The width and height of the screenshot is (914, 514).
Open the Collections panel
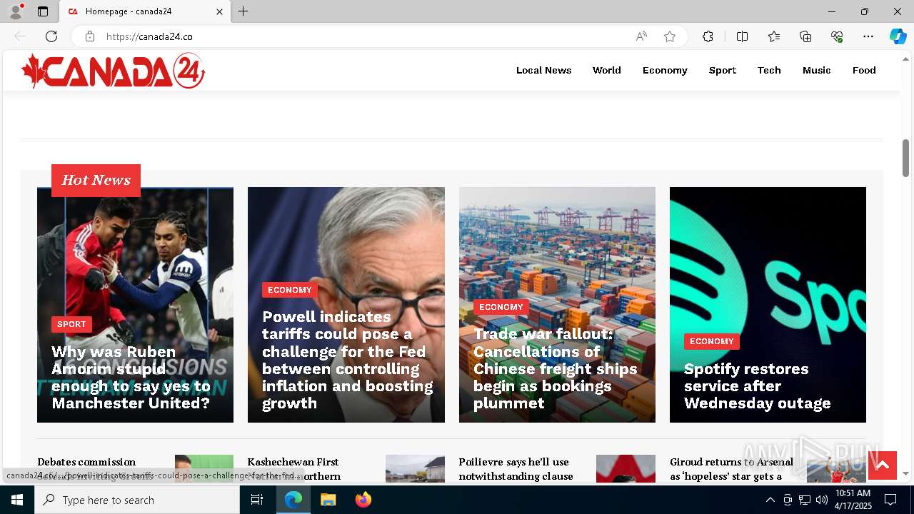click(805, 36)
